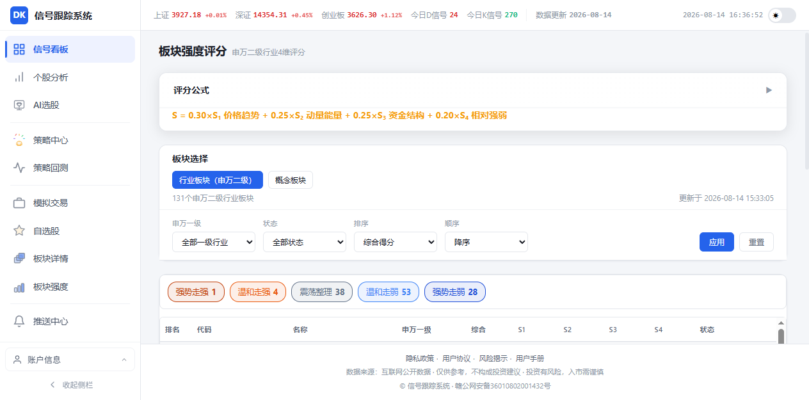
Task: Go to 推送中心 menu item
Action: click(x=70, y=321)
